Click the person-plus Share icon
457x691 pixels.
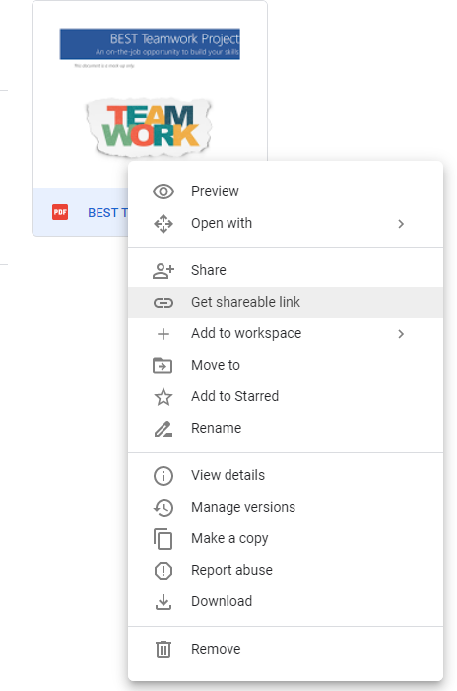(163, 270)
